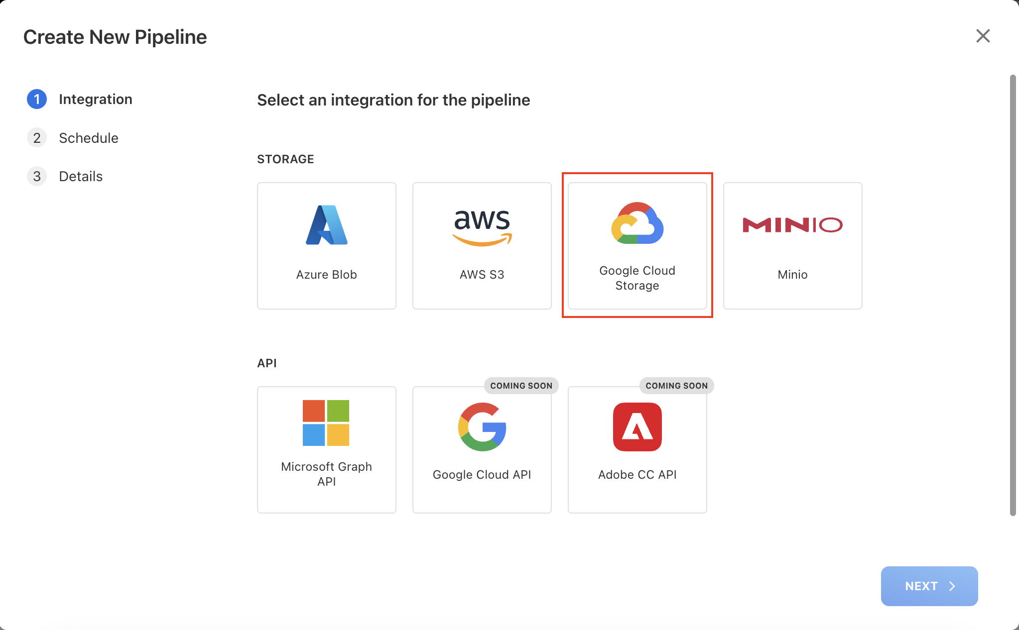This screenshot has height=630, width=1019.
Task: Click the STORAGE section heading
Action: pyautogui.click(x=285, y=159)
